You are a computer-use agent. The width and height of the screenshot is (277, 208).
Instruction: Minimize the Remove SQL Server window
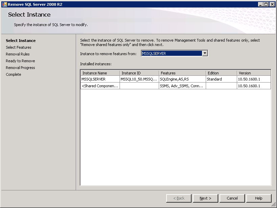[261, 4]
